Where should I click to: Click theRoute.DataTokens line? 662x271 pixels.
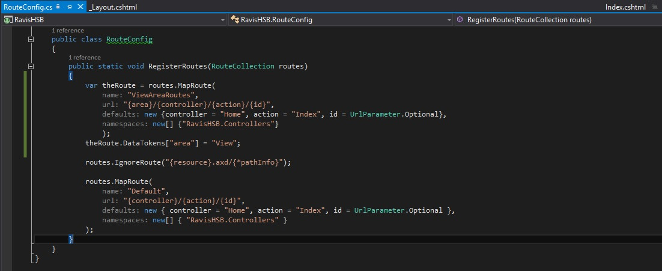163,143
